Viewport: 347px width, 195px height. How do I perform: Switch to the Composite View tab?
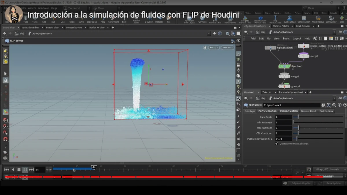point(74,28)
